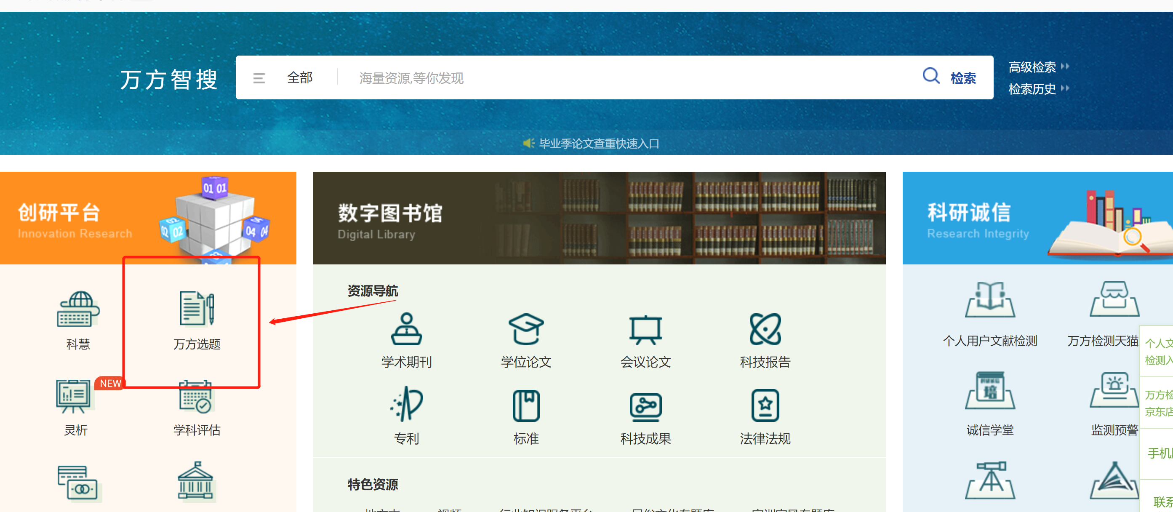Click the 检索 search button
The height and width of the screenshot is (512, 1173).
point(963,78)
